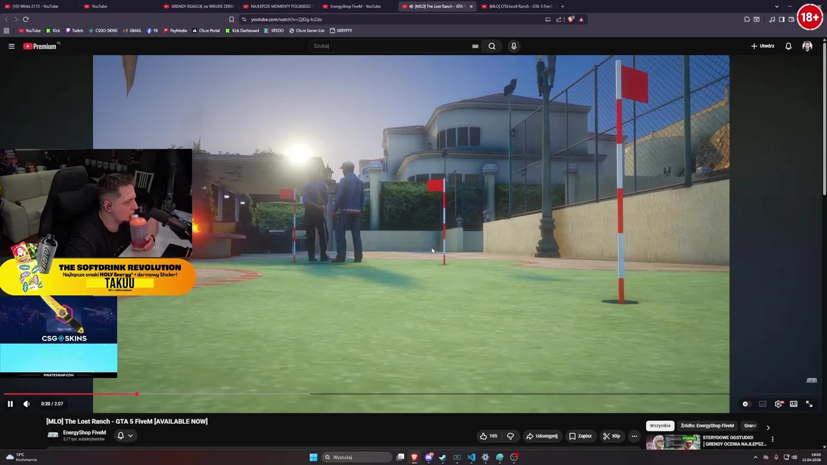827x465 pixels.
Task: Select Źródło: EnergyShop FiveM chip
Action: tap(707, 426)
